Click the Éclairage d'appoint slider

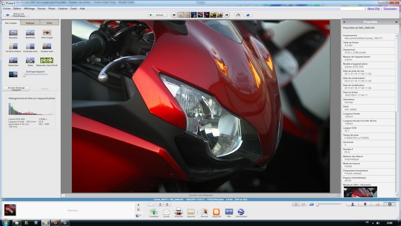point(36,75)
